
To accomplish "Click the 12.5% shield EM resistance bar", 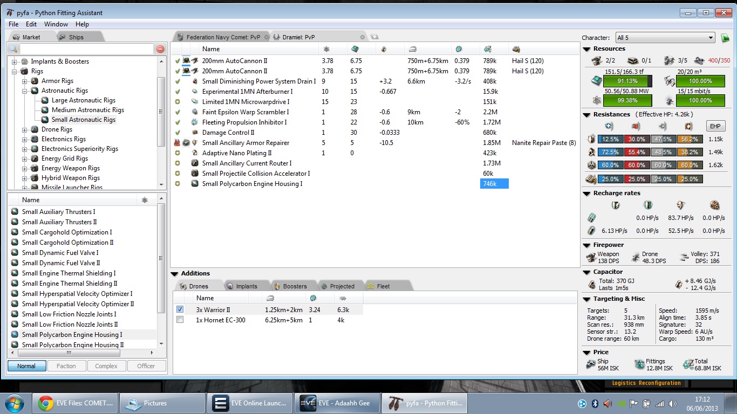I will (x=610, y=139).
